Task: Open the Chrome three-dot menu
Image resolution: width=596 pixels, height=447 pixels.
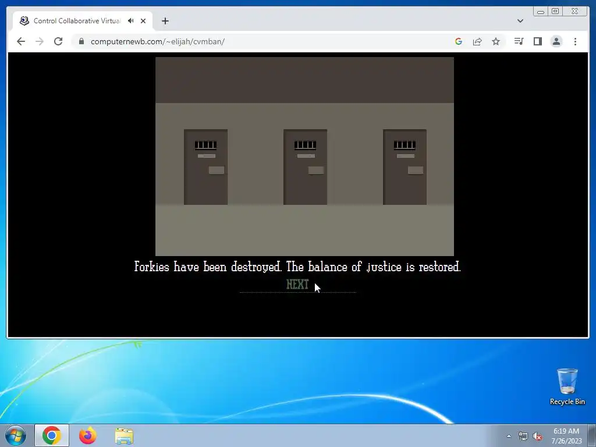Action: [x=575, y=41]
